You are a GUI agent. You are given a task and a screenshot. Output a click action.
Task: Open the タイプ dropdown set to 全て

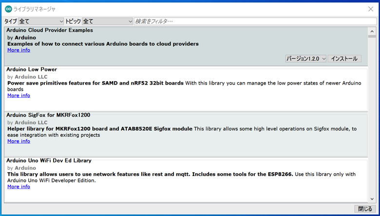41,21
